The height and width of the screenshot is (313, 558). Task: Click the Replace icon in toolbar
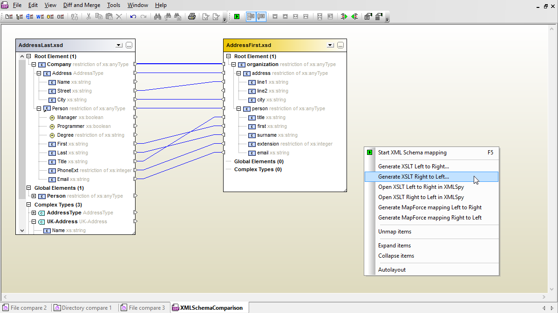[177, 16]
